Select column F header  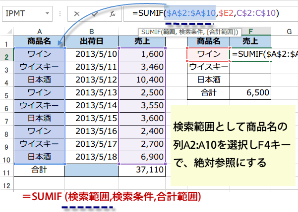click(250, 31)
